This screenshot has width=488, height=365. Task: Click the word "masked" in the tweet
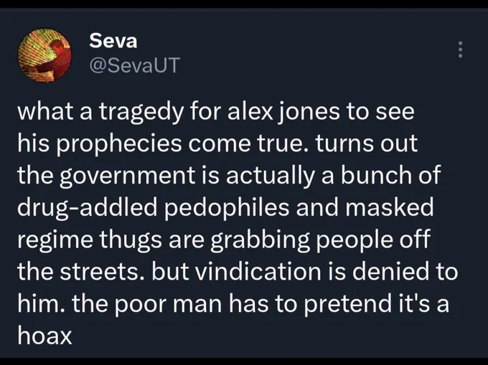click(x=390, y=207)
